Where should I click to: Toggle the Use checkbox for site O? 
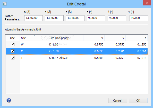pos(13,51)
